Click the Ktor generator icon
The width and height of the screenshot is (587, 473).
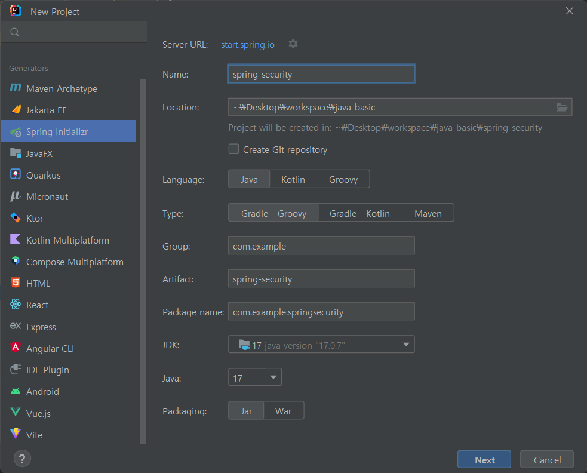16,217
